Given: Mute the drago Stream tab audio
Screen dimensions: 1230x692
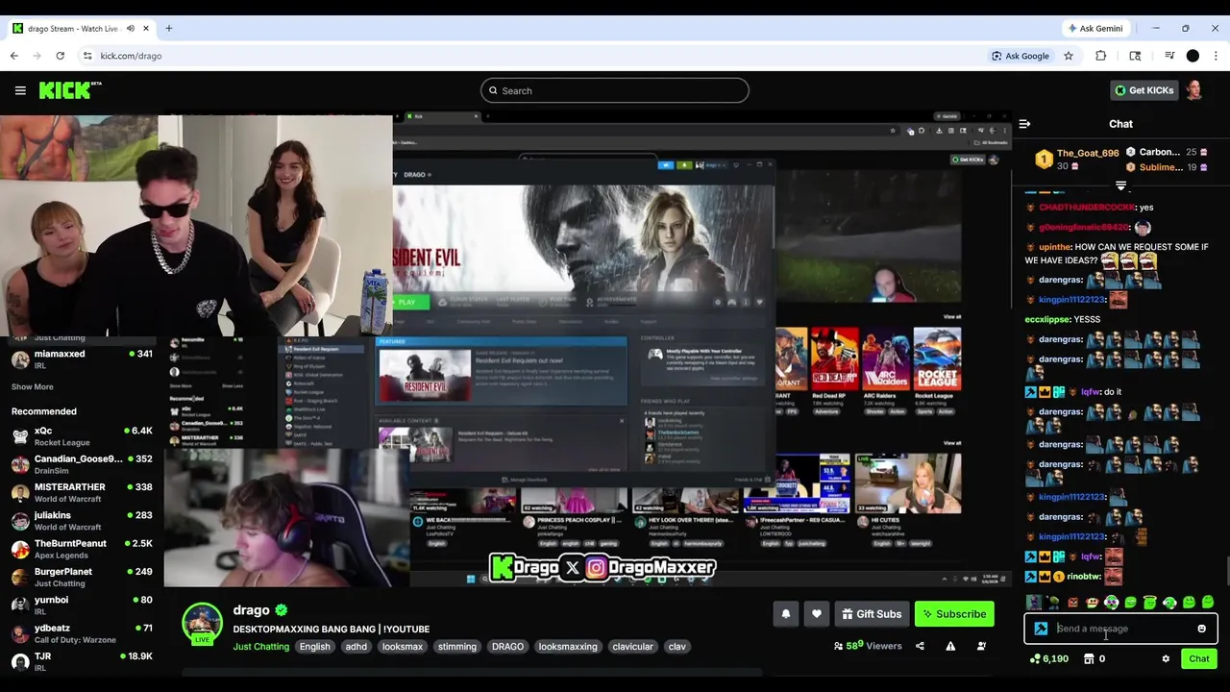Looking at the screenshot, I should point(131,28).
